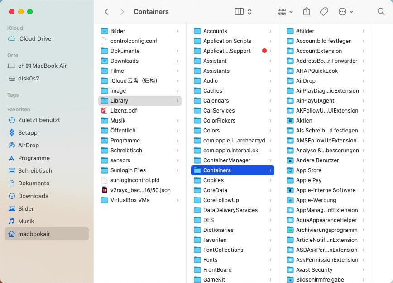Select the com.apple.internal.ck folder
The height and width of the screenshot is (283, 393).
click(x=233, y=151)
